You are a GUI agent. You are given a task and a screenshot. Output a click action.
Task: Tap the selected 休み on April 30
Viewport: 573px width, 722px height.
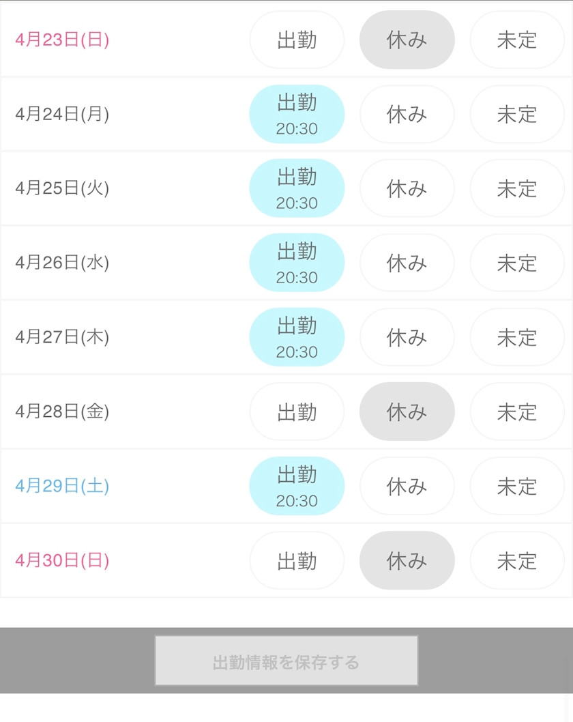click(x=407, y=561)
